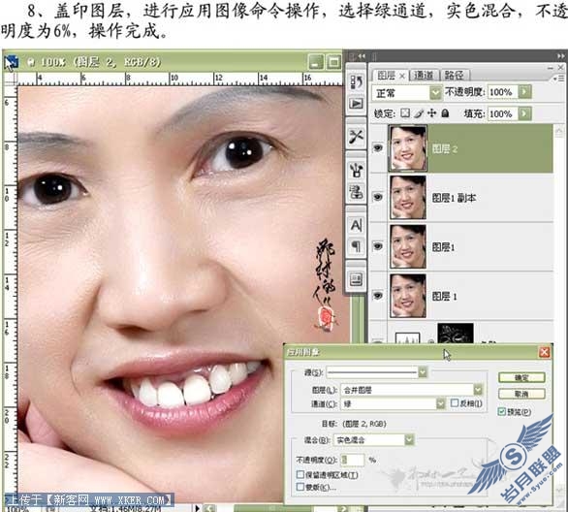The width and height of the screenshot is (568, 512).
Task: Switch to the 通道 channels tab
Action: [424, 76]
